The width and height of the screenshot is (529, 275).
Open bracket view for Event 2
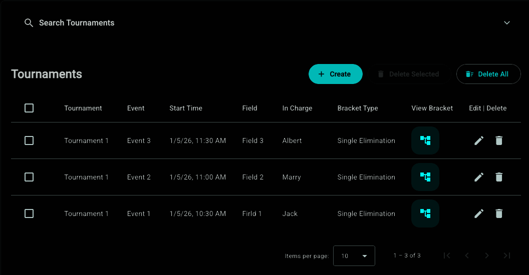[x=425, y=177]
